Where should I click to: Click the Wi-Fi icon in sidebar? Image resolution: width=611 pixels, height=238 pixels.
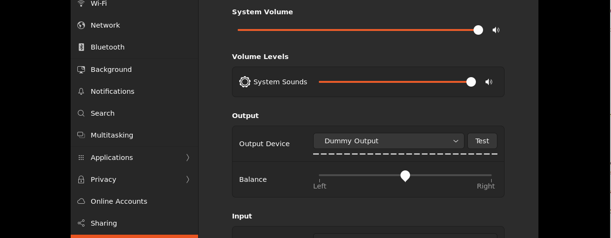[81, 3]
